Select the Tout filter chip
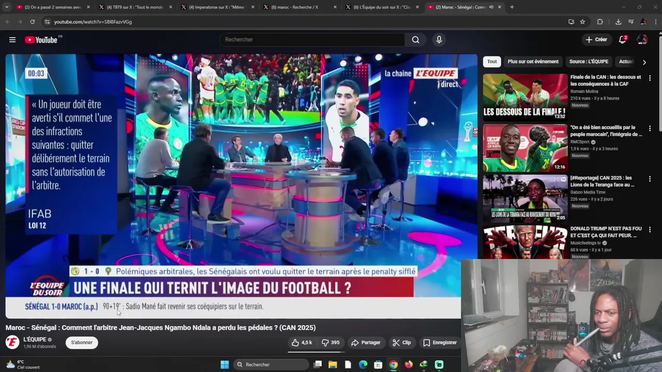 tap(492, 61)
